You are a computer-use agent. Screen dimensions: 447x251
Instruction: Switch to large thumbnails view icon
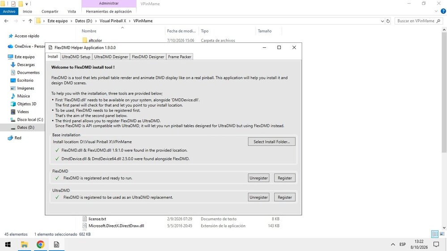click(x=442, y=234)
